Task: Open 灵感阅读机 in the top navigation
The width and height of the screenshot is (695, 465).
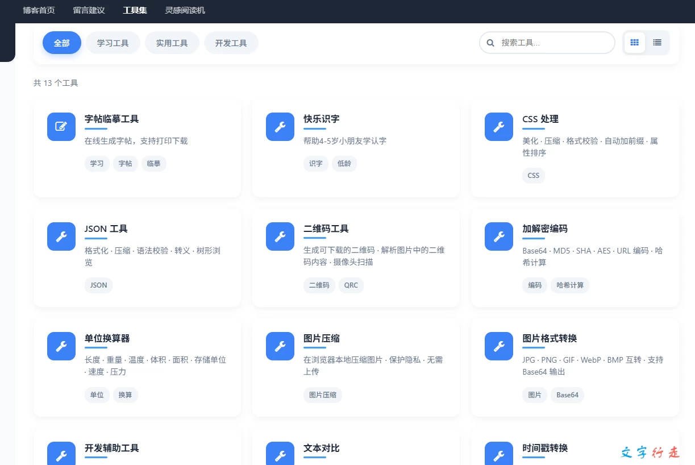Action: pyautogui.click(x=185, y=10)
